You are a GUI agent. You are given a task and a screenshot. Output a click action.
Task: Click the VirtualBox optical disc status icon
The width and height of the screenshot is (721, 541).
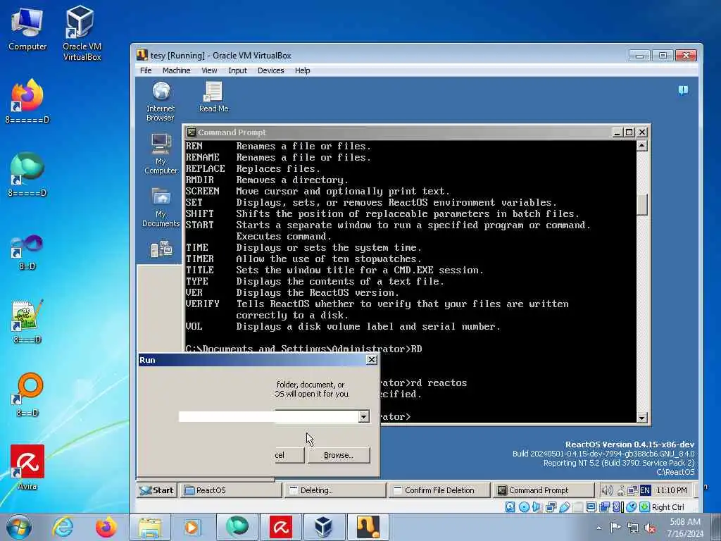(524, 507)
